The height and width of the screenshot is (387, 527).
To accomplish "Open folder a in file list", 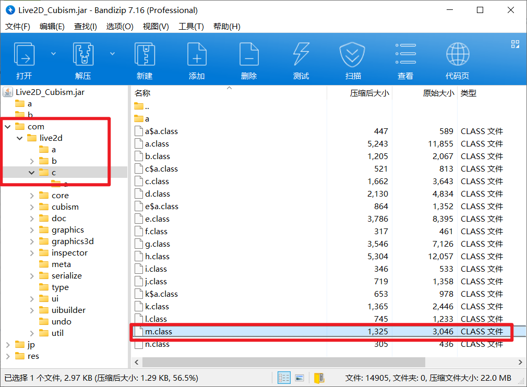I will (x=142, y=118).
